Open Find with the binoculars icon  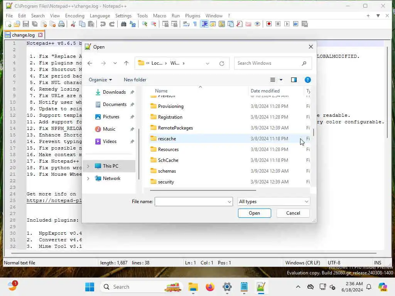tap(123, 24)
